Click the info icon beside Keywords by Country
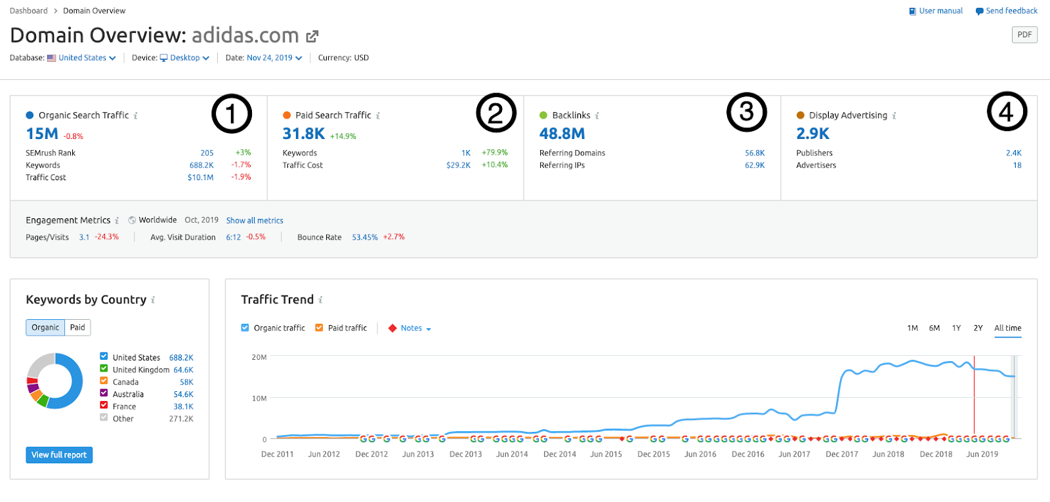 point(153,300)
